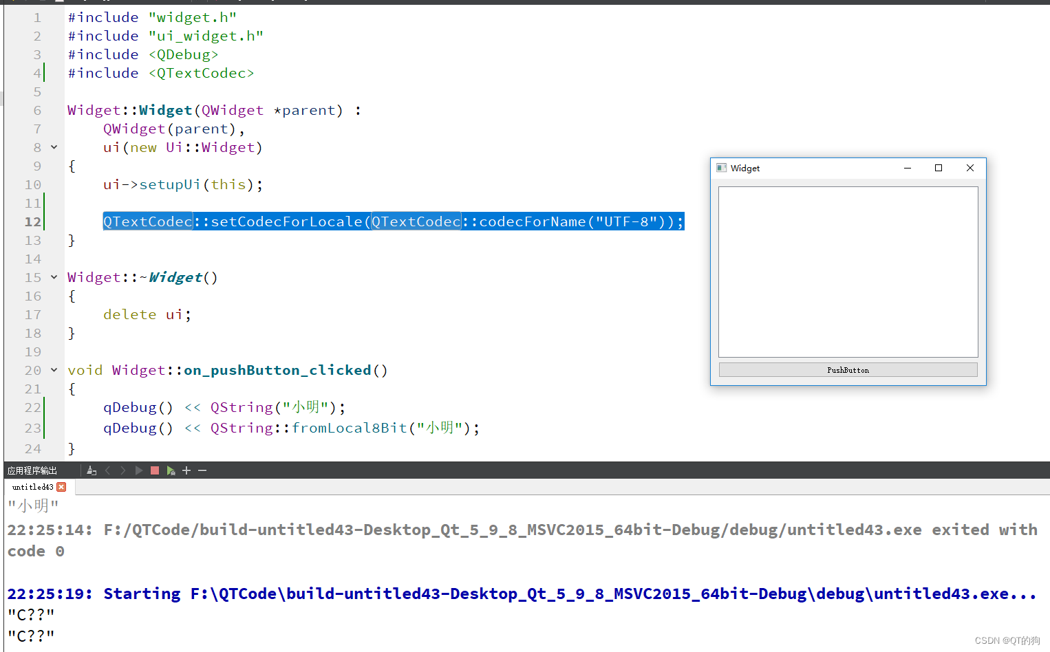Minimize the Widget window
Screen dimensions: 1050x652
[908, 168]
